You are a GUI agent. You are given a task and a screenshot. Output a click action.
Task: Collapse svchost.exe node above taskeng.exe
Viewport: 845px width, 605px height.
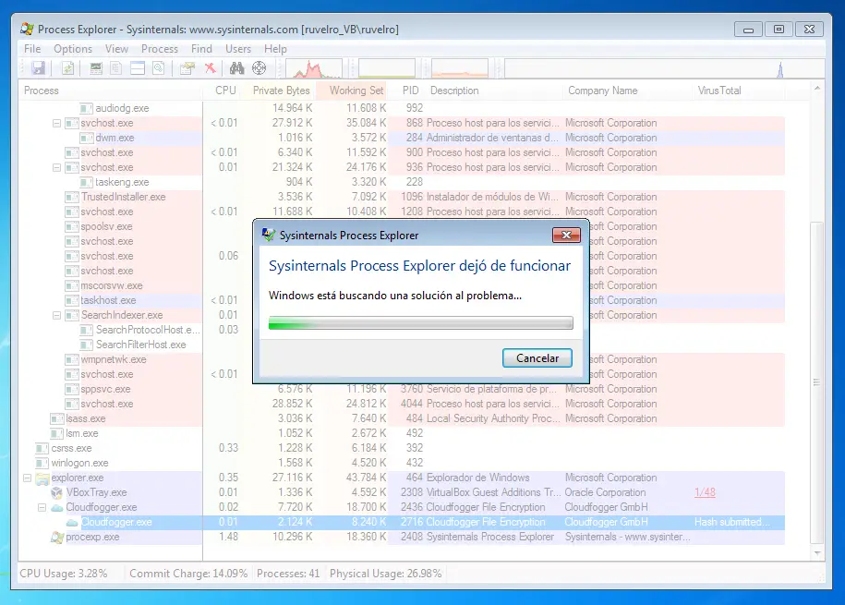[x=56, y=168]
